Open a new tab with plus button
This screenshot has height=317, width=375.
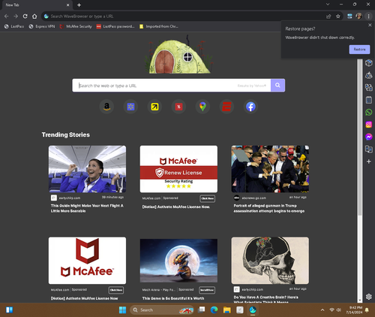click(79, 5)
